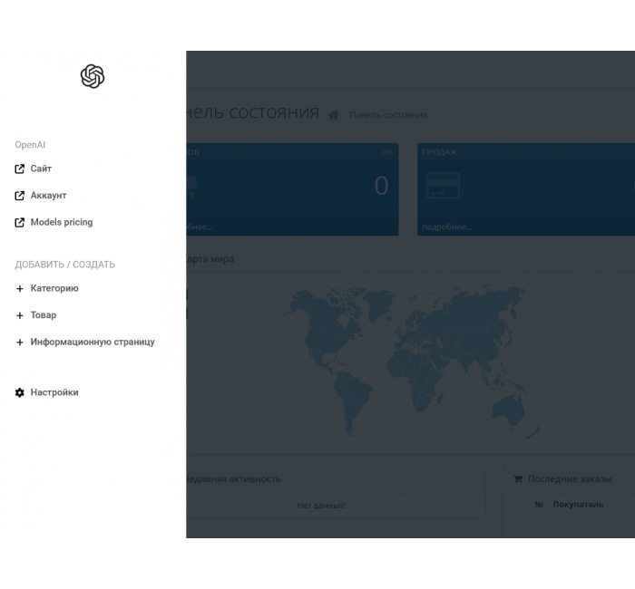Click подробнее link in ПРОДАЖ tile

click(446, 227)
